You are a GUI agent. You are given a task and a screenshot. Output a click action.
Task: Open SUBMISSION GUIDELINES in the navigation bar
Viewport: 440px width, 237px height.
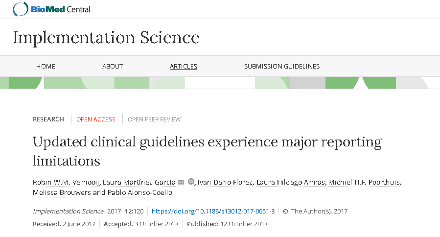[x=282, y=67]
